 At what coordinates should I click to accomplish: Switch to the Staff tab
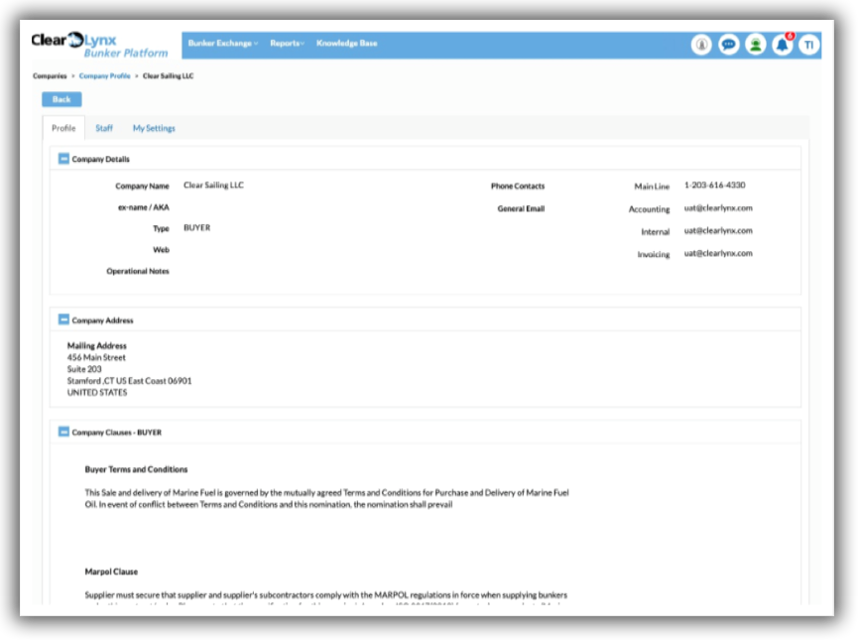pos(104,128)
